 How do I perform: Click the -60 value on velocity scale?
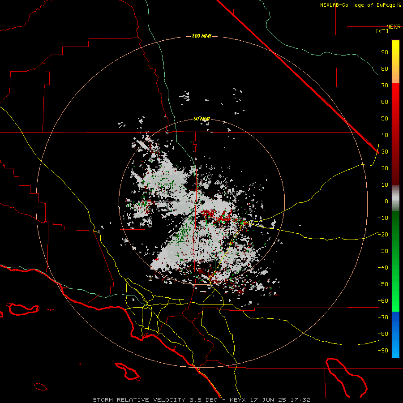point(383,301)
